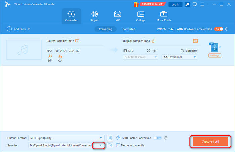Open output folder icon
The height and width of the screenshot is (152, 235).
(x=110, y=145)
